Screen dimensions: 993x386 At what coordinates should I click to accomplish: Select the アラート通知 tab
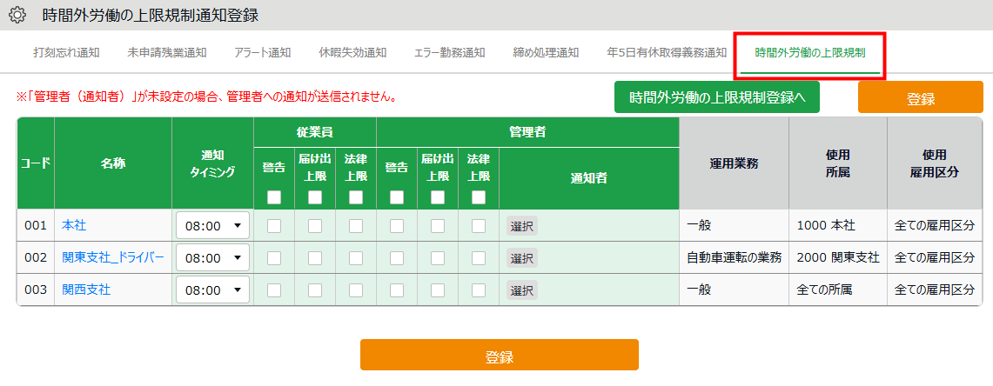tap(262, 52)
